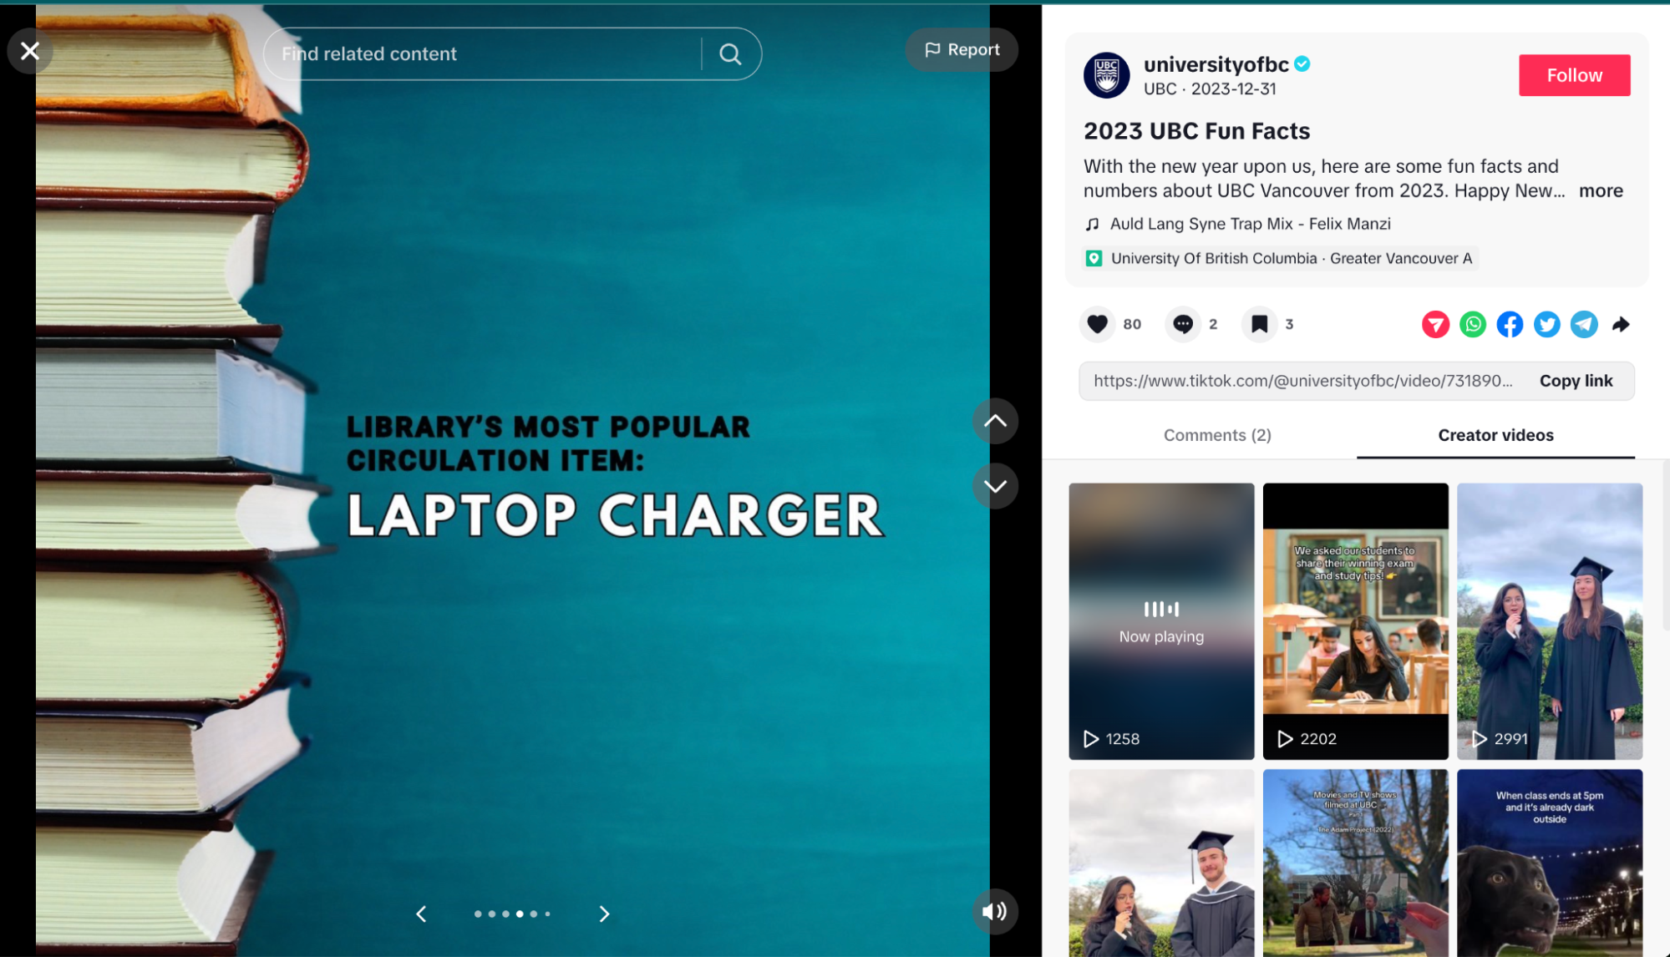Click the Twitter share icon
Viewport: 1670px width, 957px height.
(1547, 324)
